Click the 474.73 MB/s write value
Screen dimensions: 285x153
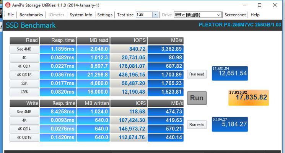tap(166, 112)
